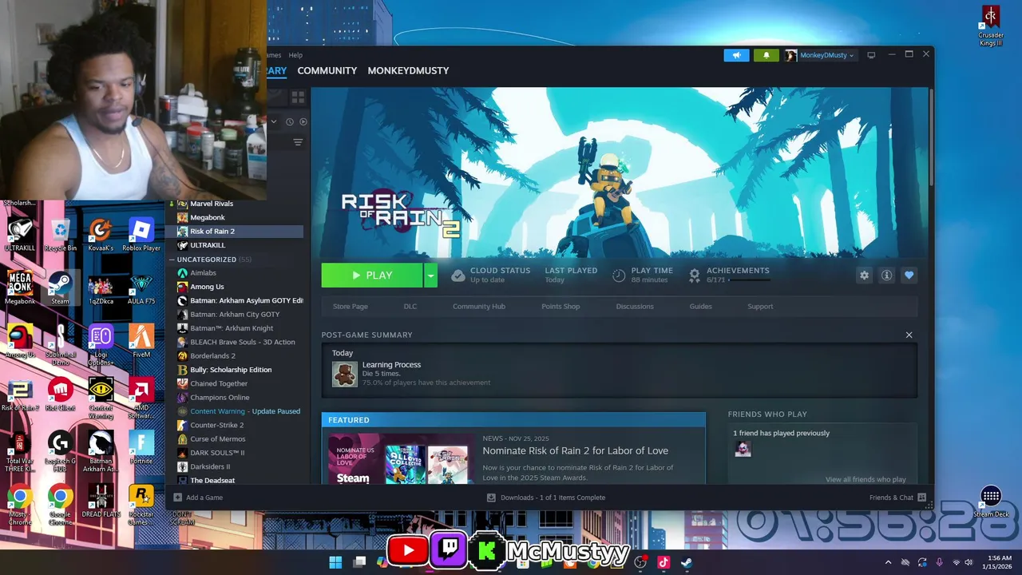Open View all friends who play
Image resolution: width=1022 pixels, height=575 pixels.
pos(866,479)
